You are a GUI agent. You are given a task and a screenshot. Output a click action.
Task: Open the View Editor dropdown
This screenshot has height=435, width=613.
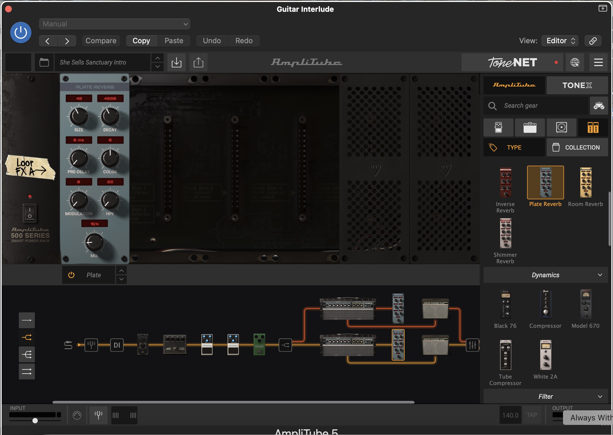(x=560, y=41)
